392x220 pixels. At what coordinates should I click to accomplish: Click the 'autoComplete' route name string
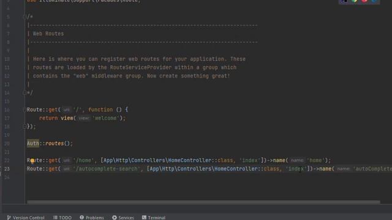click(372, 169)
